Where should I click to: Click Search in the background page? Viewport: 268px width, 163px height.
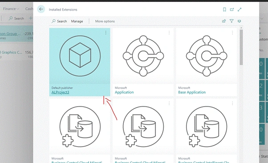(x=16, y=18)
